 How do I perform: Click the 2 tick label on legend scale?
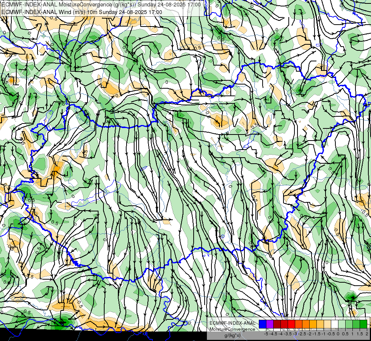[367, 334]
